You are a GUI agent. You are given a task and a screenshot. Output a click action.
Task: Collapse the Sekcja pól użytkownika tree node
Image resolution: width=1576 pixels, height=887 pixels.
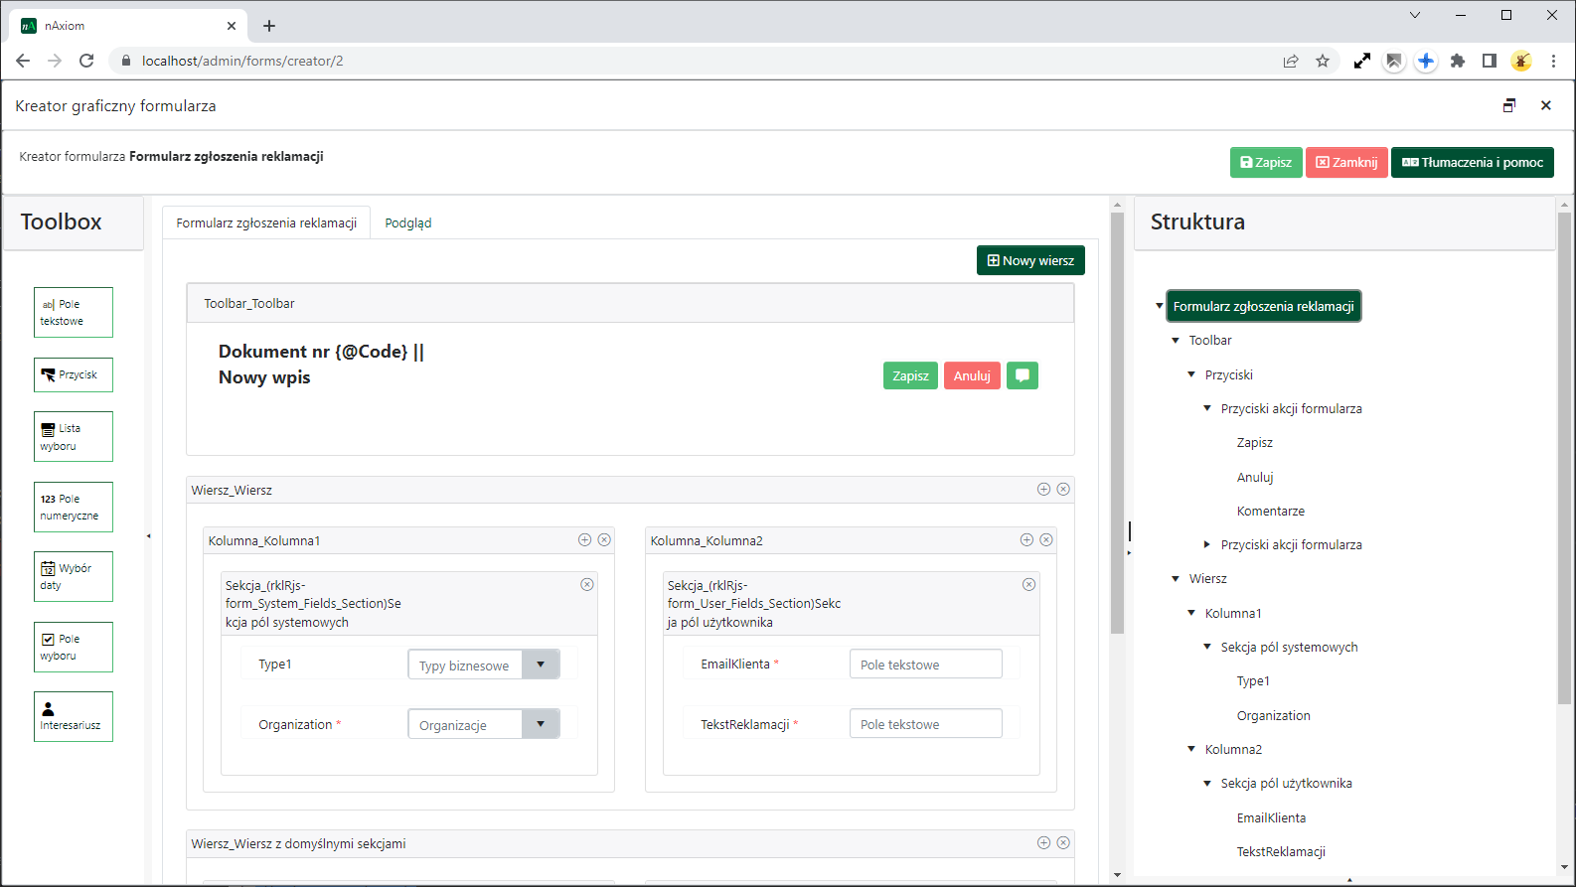click(1207, 783)
